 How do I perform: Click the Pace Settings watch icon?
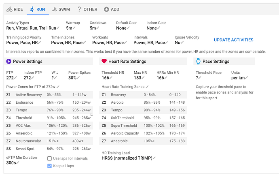click(198, 61)
